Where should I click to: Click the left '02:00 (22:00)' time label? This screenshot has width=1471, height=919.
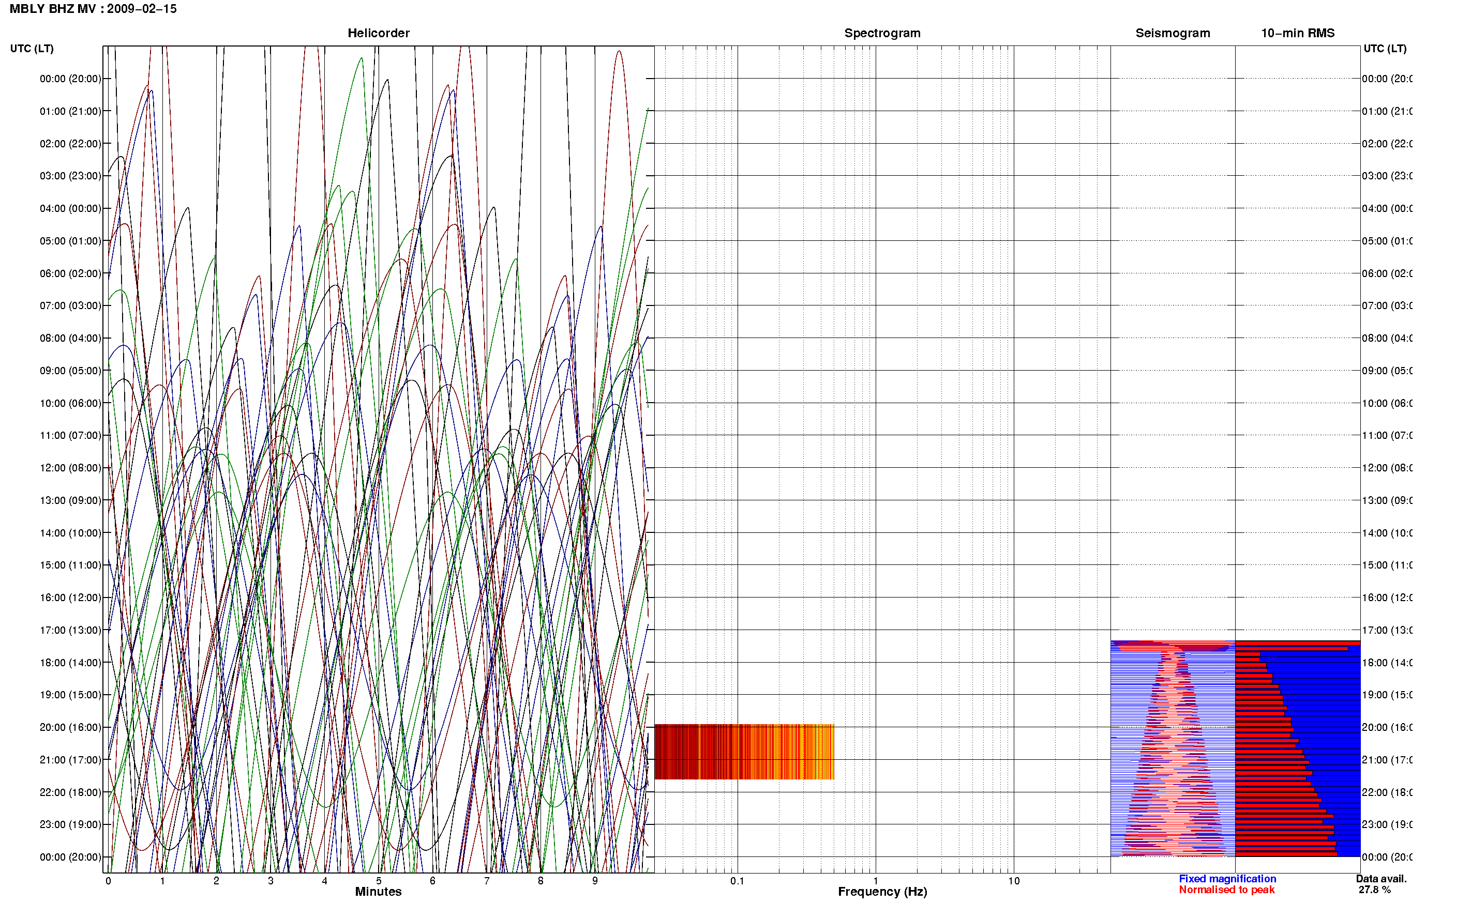coord(70,144)
